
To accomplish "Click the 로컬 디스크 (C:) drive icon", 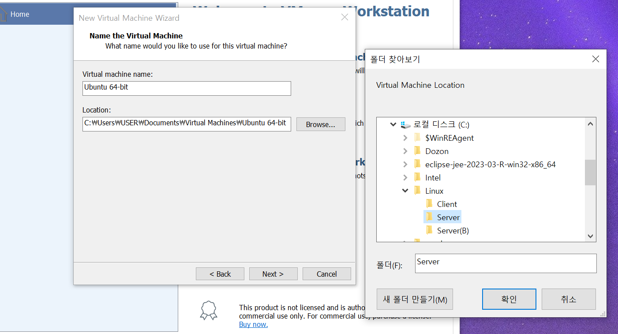I will coord(406,124).
